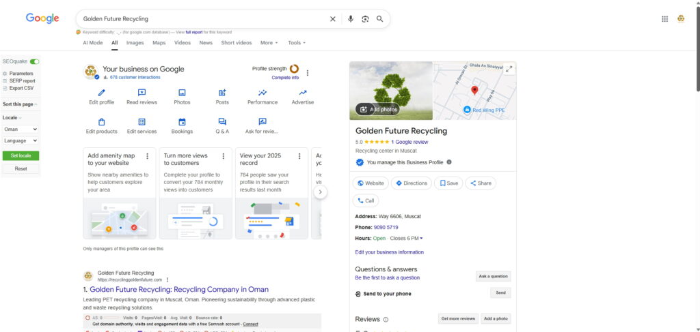Click Add a photo button
The image size is (700, 332).
[496, 318]
